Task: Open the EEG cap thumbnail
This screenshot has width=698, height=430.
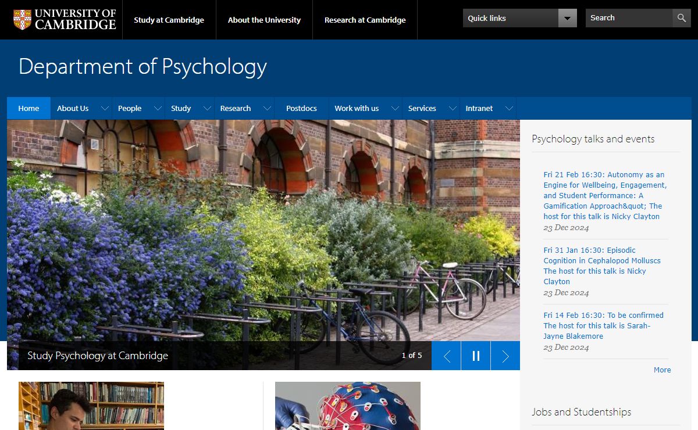Action: pos(348,406)
